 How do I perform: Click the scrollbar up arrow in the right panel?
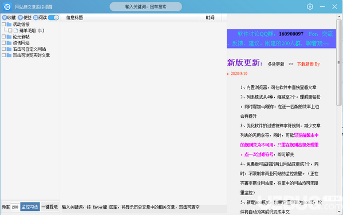(339, 17)
